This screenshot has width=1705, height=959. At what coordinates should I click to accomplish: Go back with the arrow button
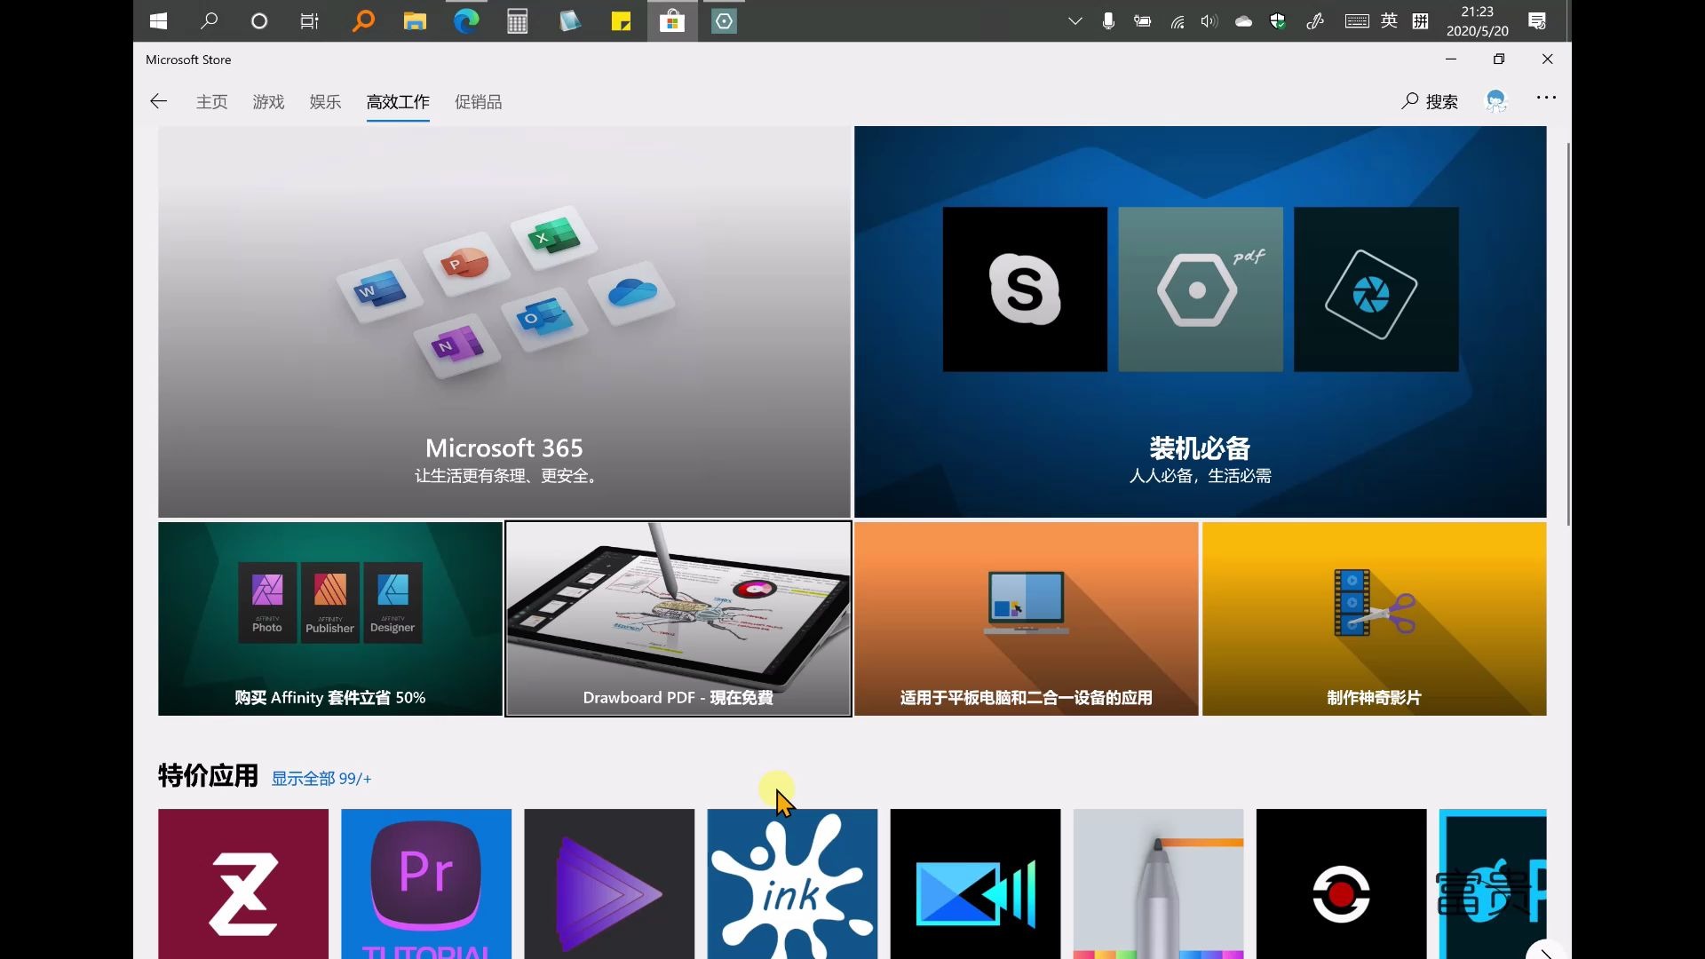[158, 101]
